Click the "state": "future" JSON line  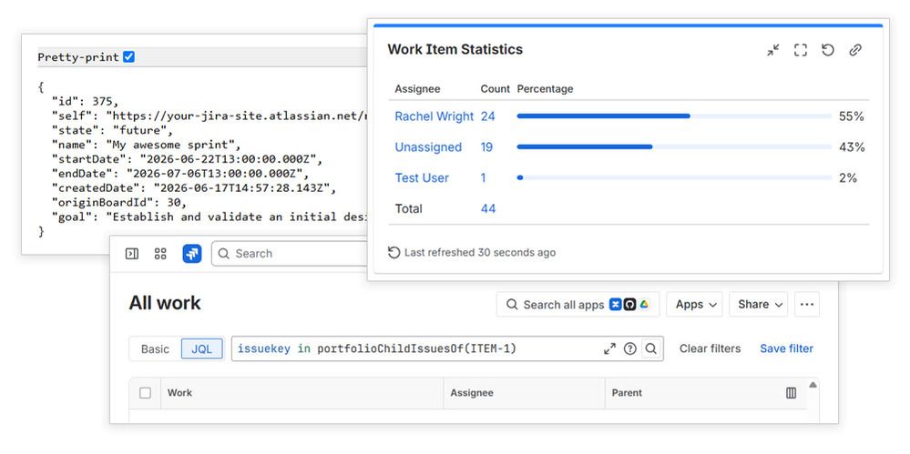click(x=112, y=130)
